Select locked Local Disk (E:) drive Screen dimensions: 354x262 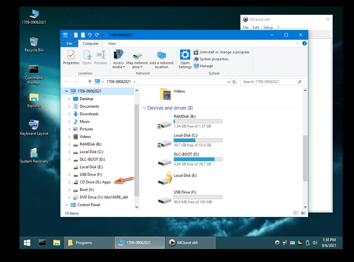(177, 178)
